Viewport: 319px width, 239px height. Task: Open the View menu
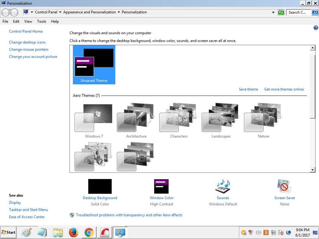tap(28, 21)
